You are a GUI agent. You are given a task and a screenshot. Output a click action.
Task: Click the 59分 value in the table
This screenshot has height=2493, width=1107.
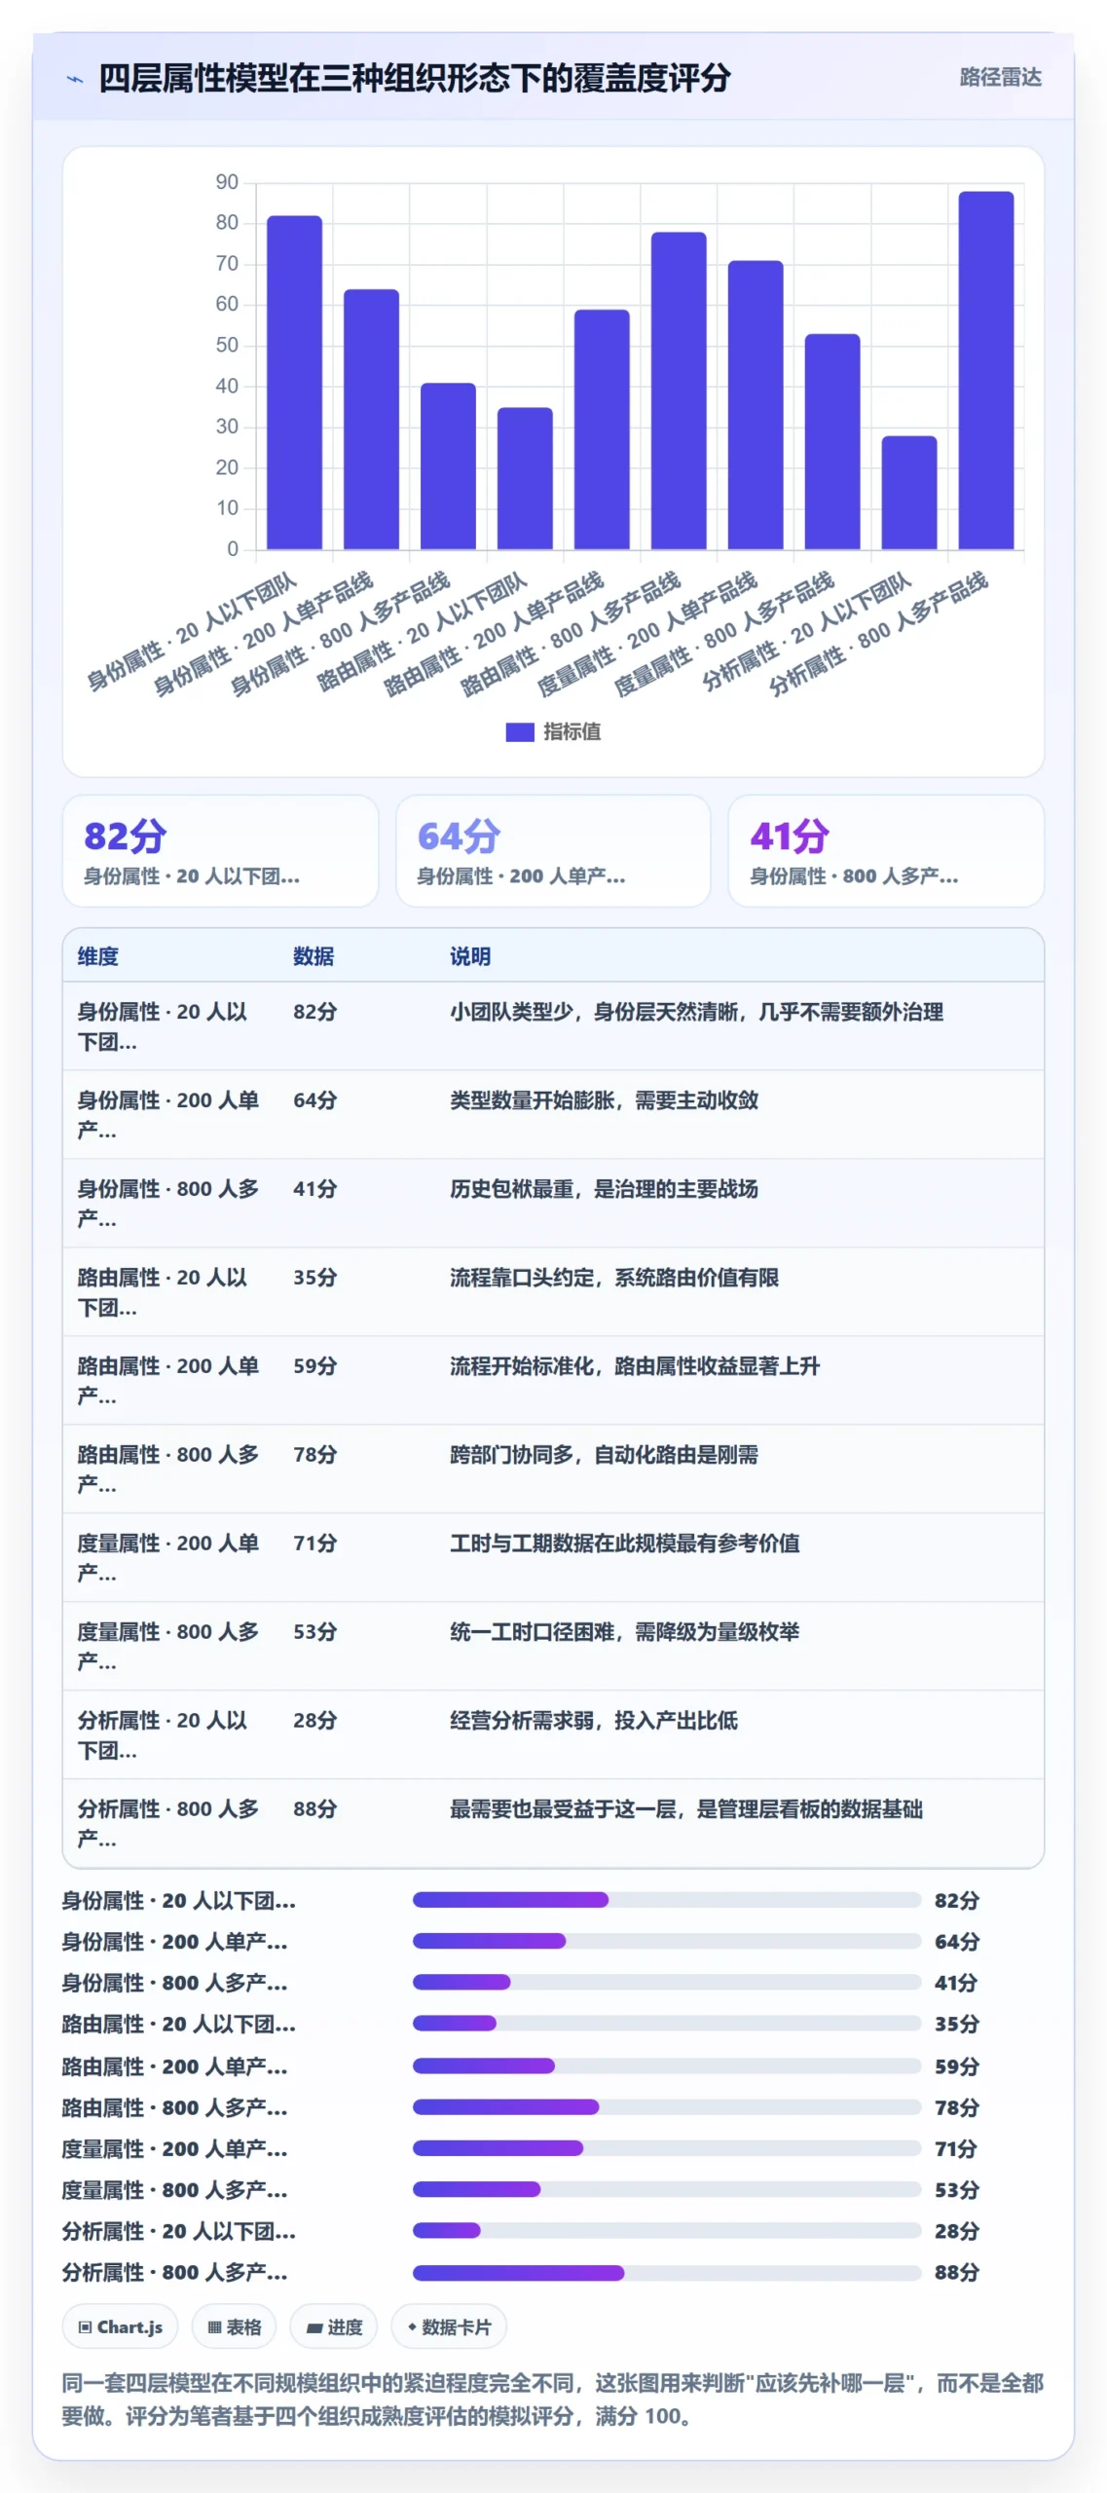[x=315, y=1366]
